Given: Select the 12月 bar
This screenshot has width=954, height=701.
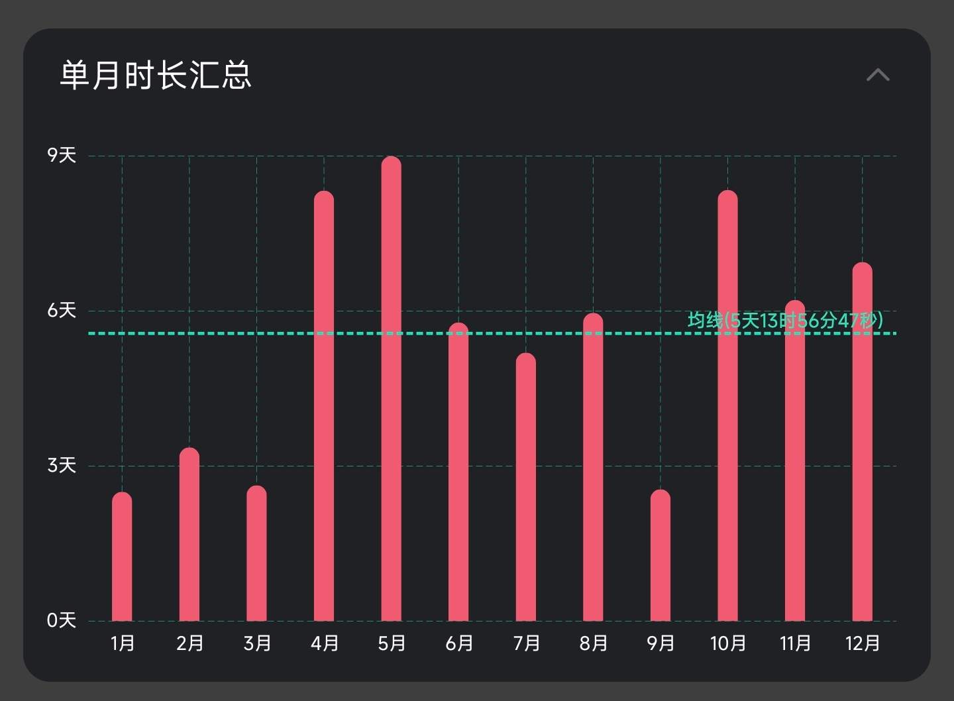Looking at the screenshot, I should click(x=862, y=442).
